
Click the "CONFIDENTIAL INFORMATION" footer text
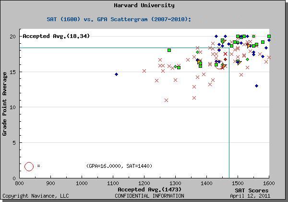coord(149,196)
